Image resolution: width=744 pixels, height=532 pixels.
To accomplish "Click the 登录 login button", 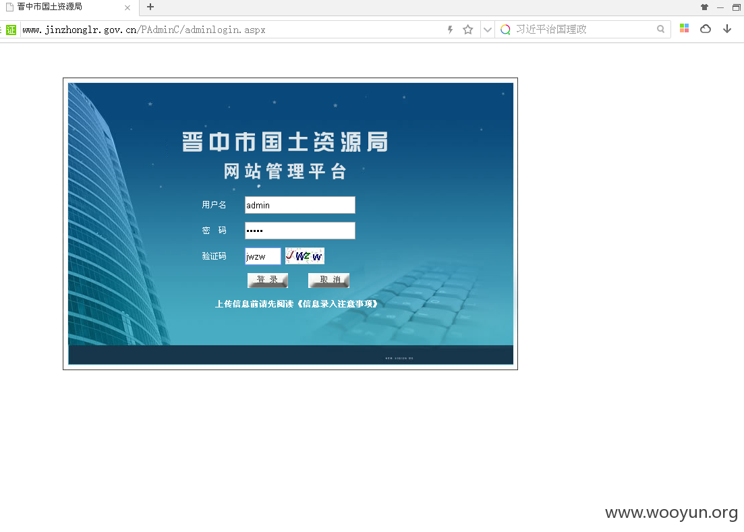I will (268, 280).
